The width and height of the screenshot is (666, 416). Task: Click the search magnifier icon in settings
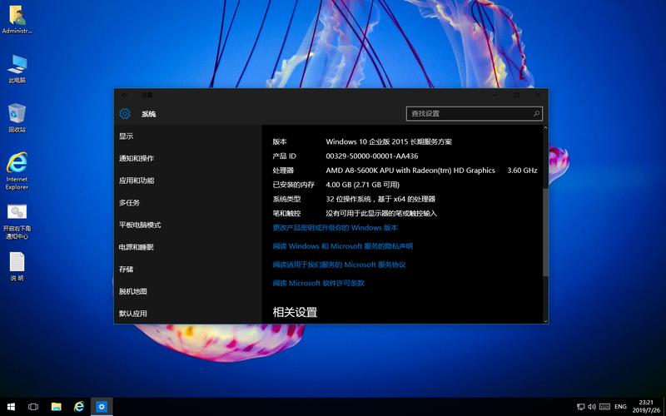536,114
